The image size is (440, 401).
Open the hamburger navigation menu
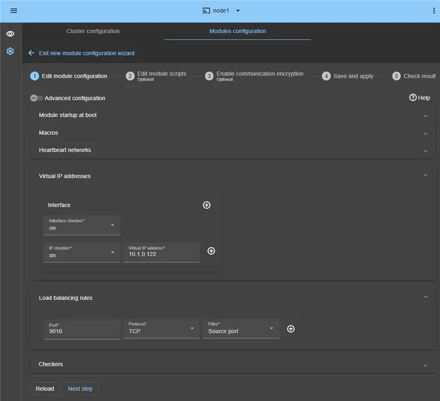tap(14, 10)
